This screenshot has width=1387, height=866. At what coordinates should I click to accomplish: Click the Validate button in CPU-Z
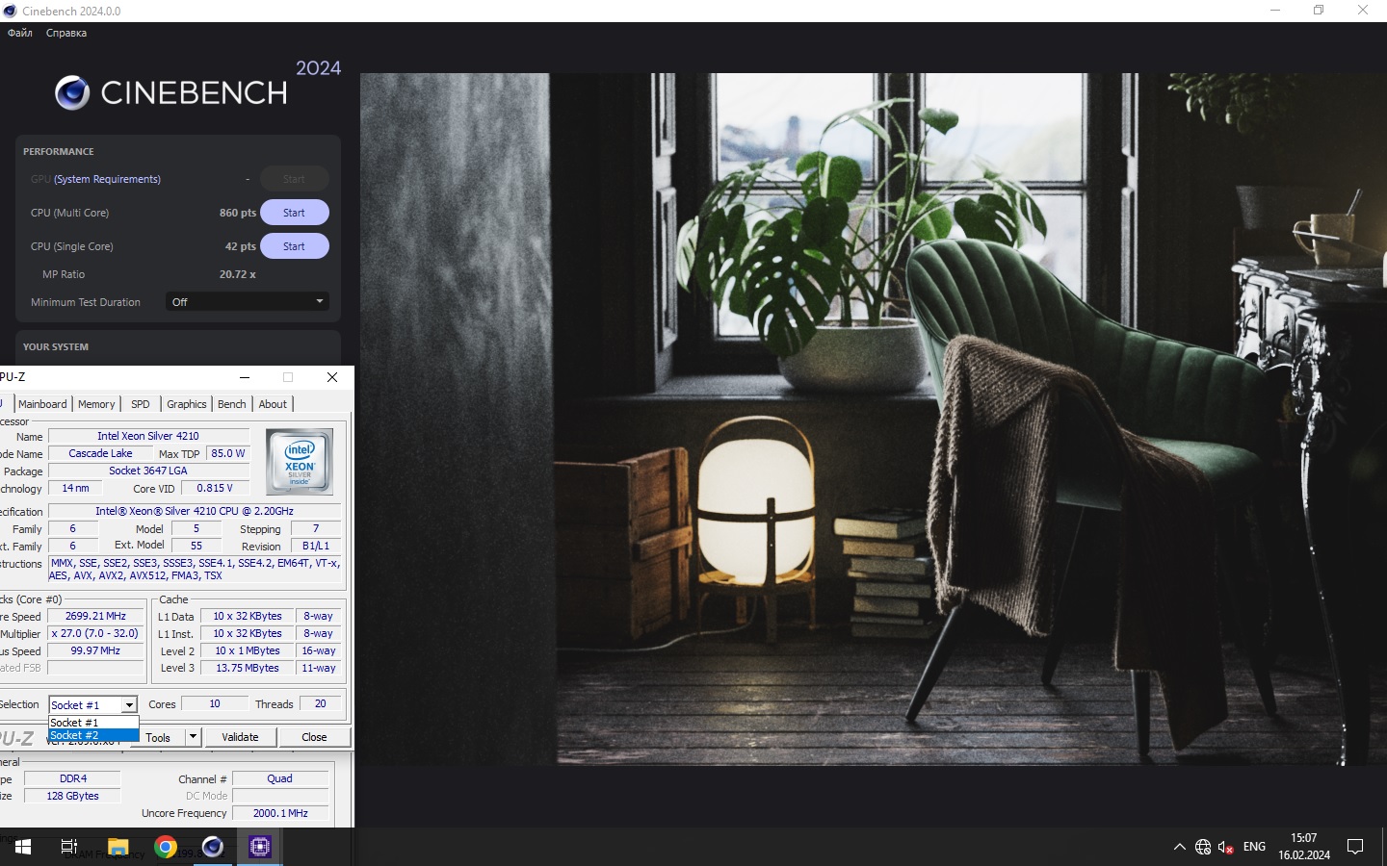(x=240, y=737)
